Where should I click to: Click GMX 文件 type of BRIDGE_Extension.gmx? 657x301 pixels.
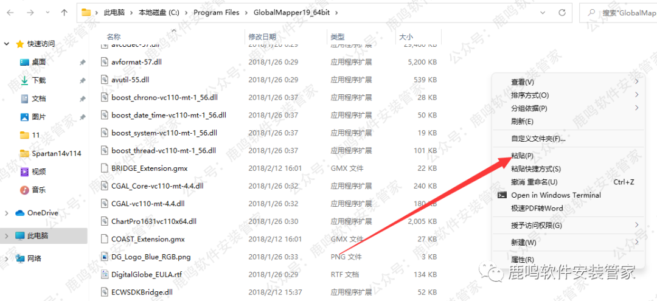347,168
